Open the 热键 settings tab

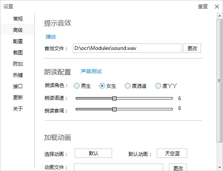click(x=18, y=75)
